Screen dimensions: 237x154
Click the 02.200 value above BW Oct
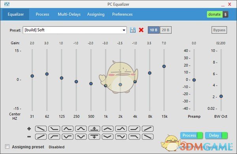tap(221, 43)
